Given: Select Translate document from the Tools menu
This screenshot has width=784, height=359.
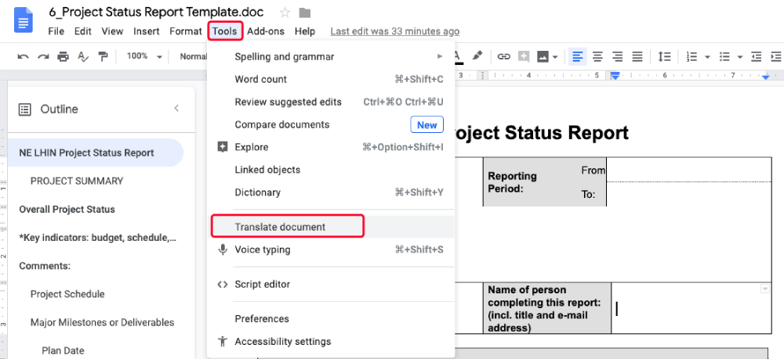Looking at the screenshot, I should tap(280, 227).
